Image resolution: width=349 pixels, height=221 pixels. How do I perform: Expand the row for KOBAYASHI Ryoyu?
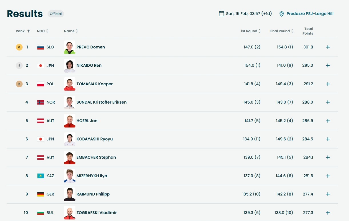pos(328,139)
